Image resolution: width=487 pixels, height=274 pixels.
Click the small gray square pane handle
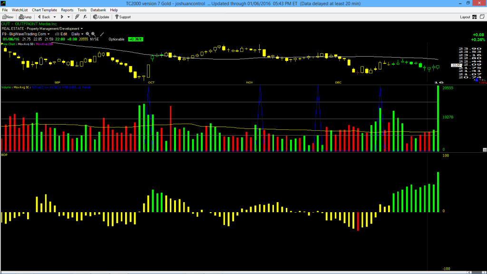click(x=485, y=150)
